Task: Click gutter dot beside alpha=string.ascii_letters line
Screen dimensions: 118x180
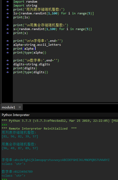Action: pyautogui.click(x=8, y=45)
